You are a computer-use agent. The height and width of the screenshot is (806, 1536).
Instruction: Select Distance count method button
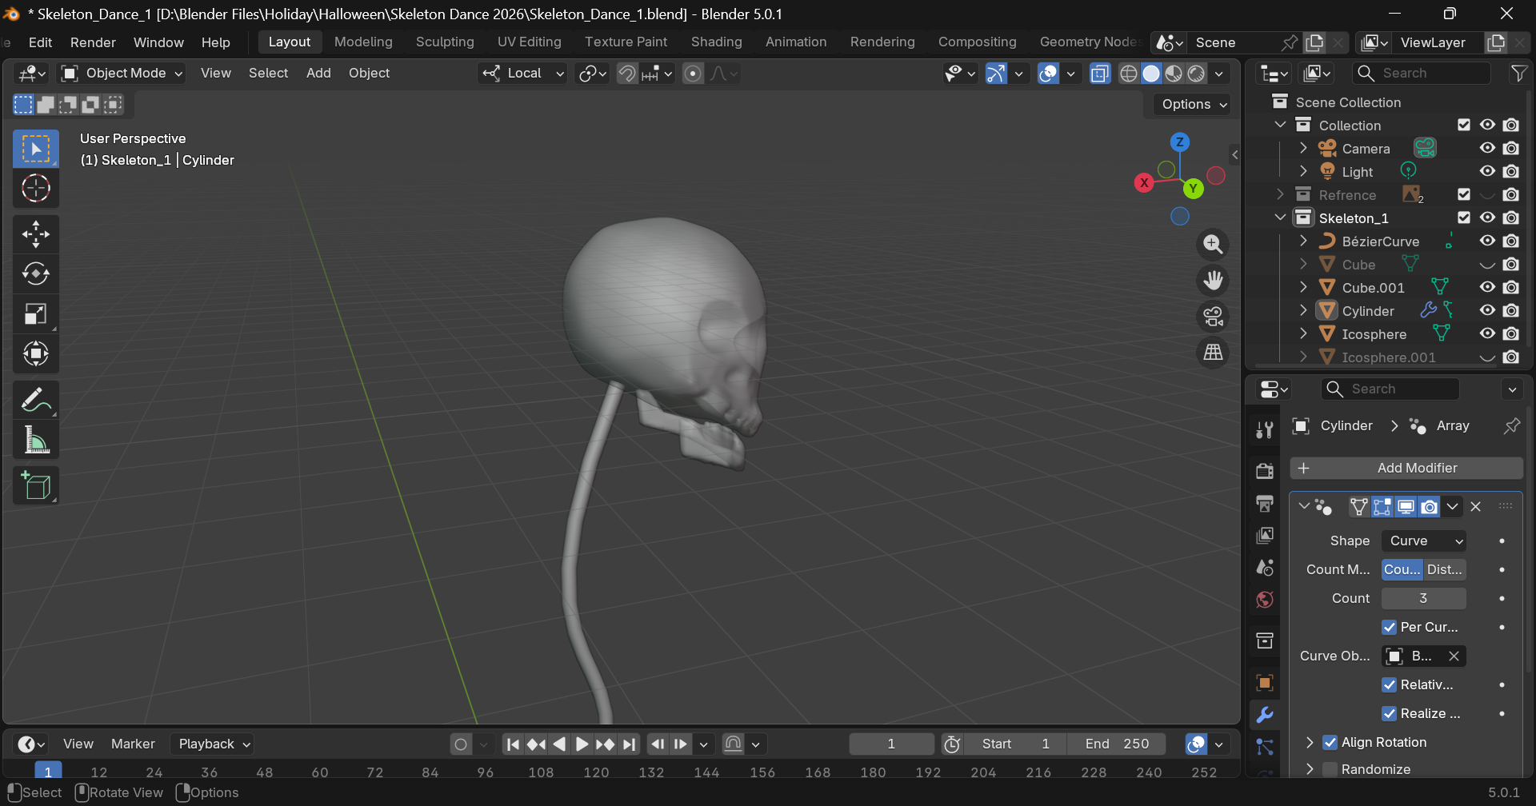[1445, 570]
